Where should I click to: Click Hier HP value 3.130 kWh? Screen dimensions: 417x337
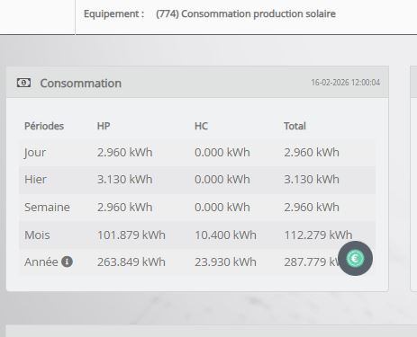pos(125,180)
